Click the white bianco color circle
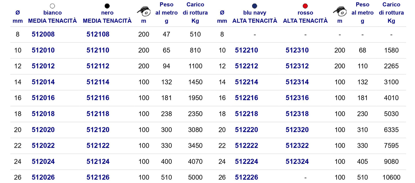This screenshot has width=415, height=183. click(x=52, y=6)
